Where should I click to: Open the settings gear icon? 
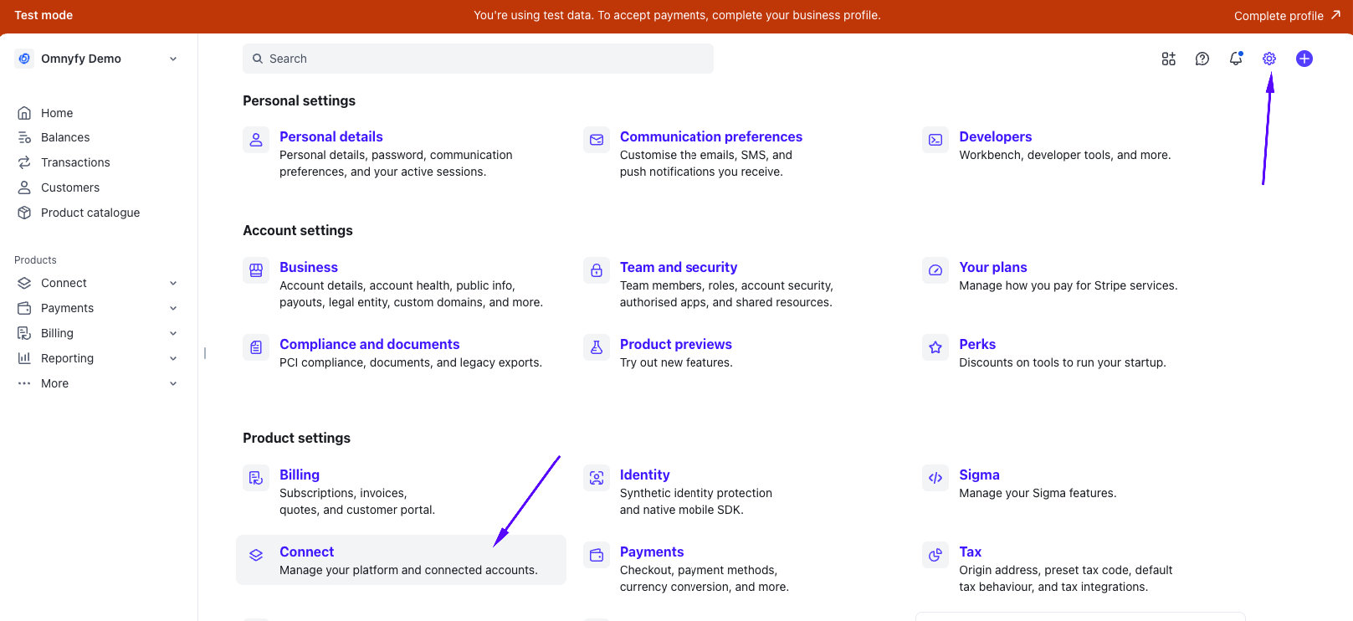pos(1269,59)
